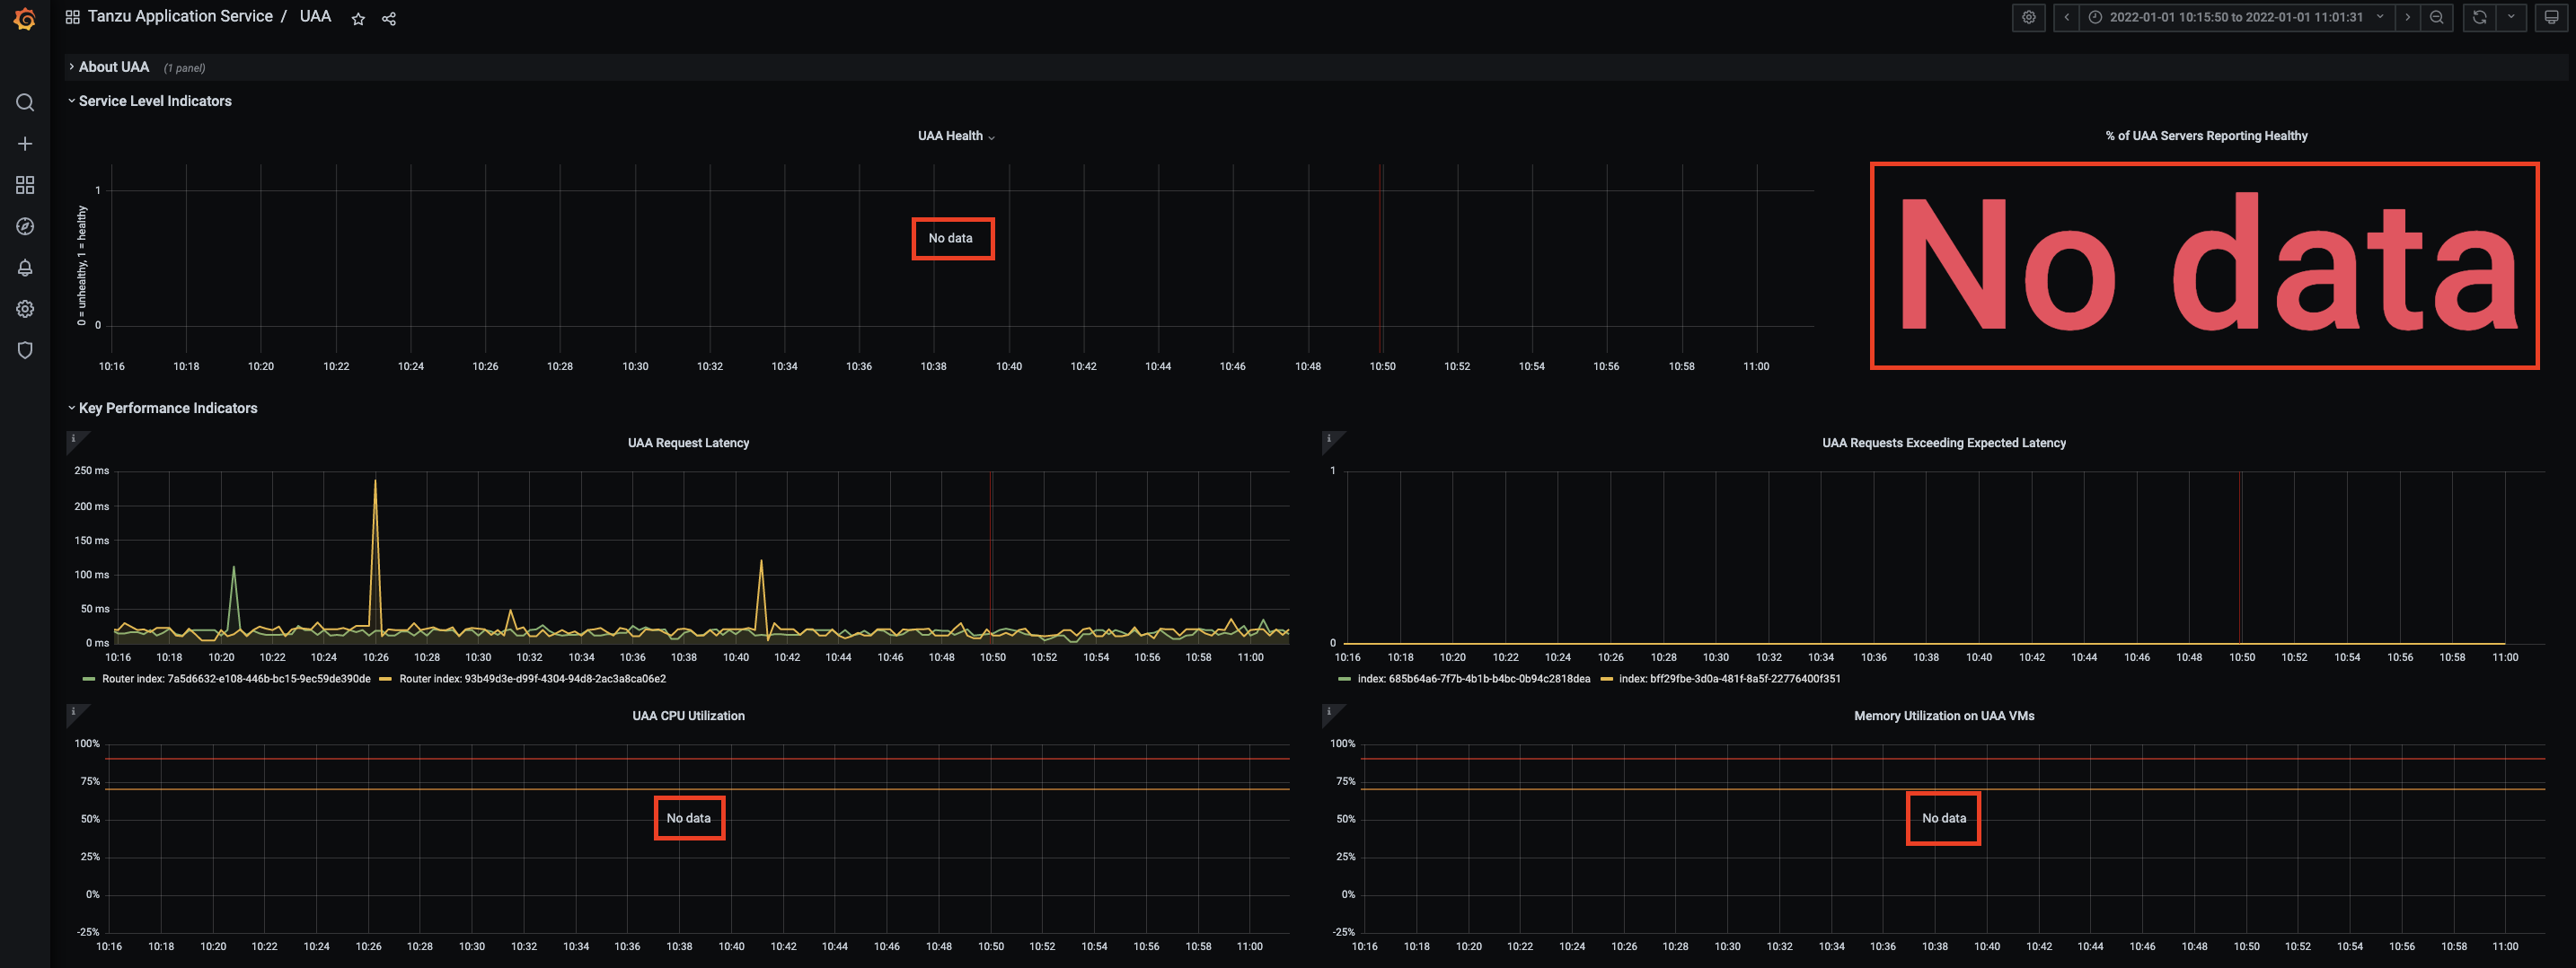Click the zoom out time range icon
Viewport: 2576px width, 968px height.
[x=2437, y=17]
